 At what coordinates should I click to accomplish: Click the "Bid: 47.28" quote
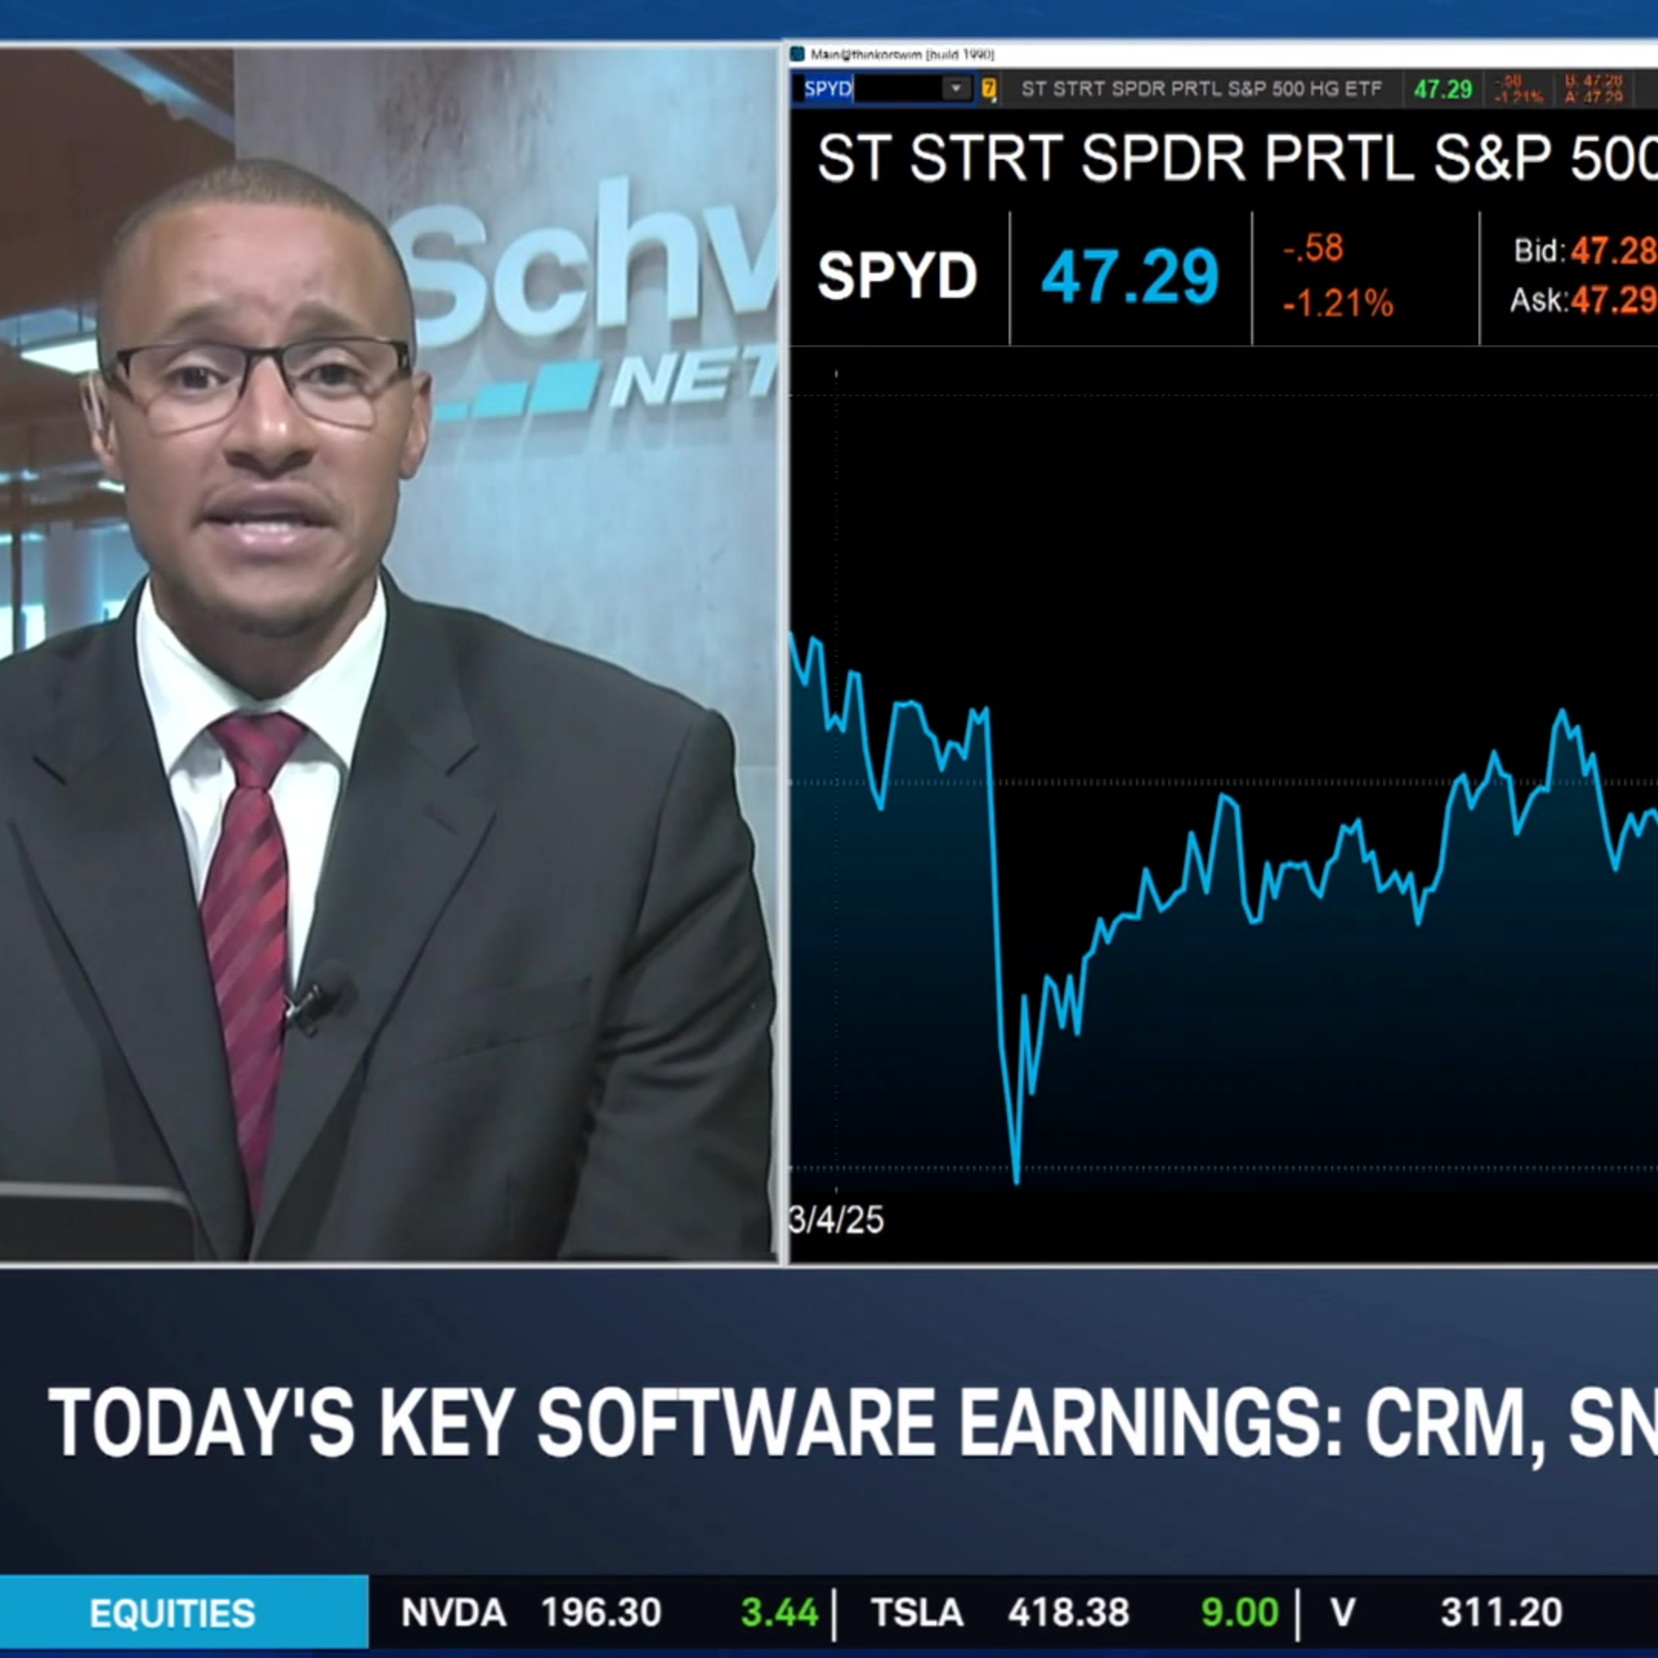[x=1585, y=250]
